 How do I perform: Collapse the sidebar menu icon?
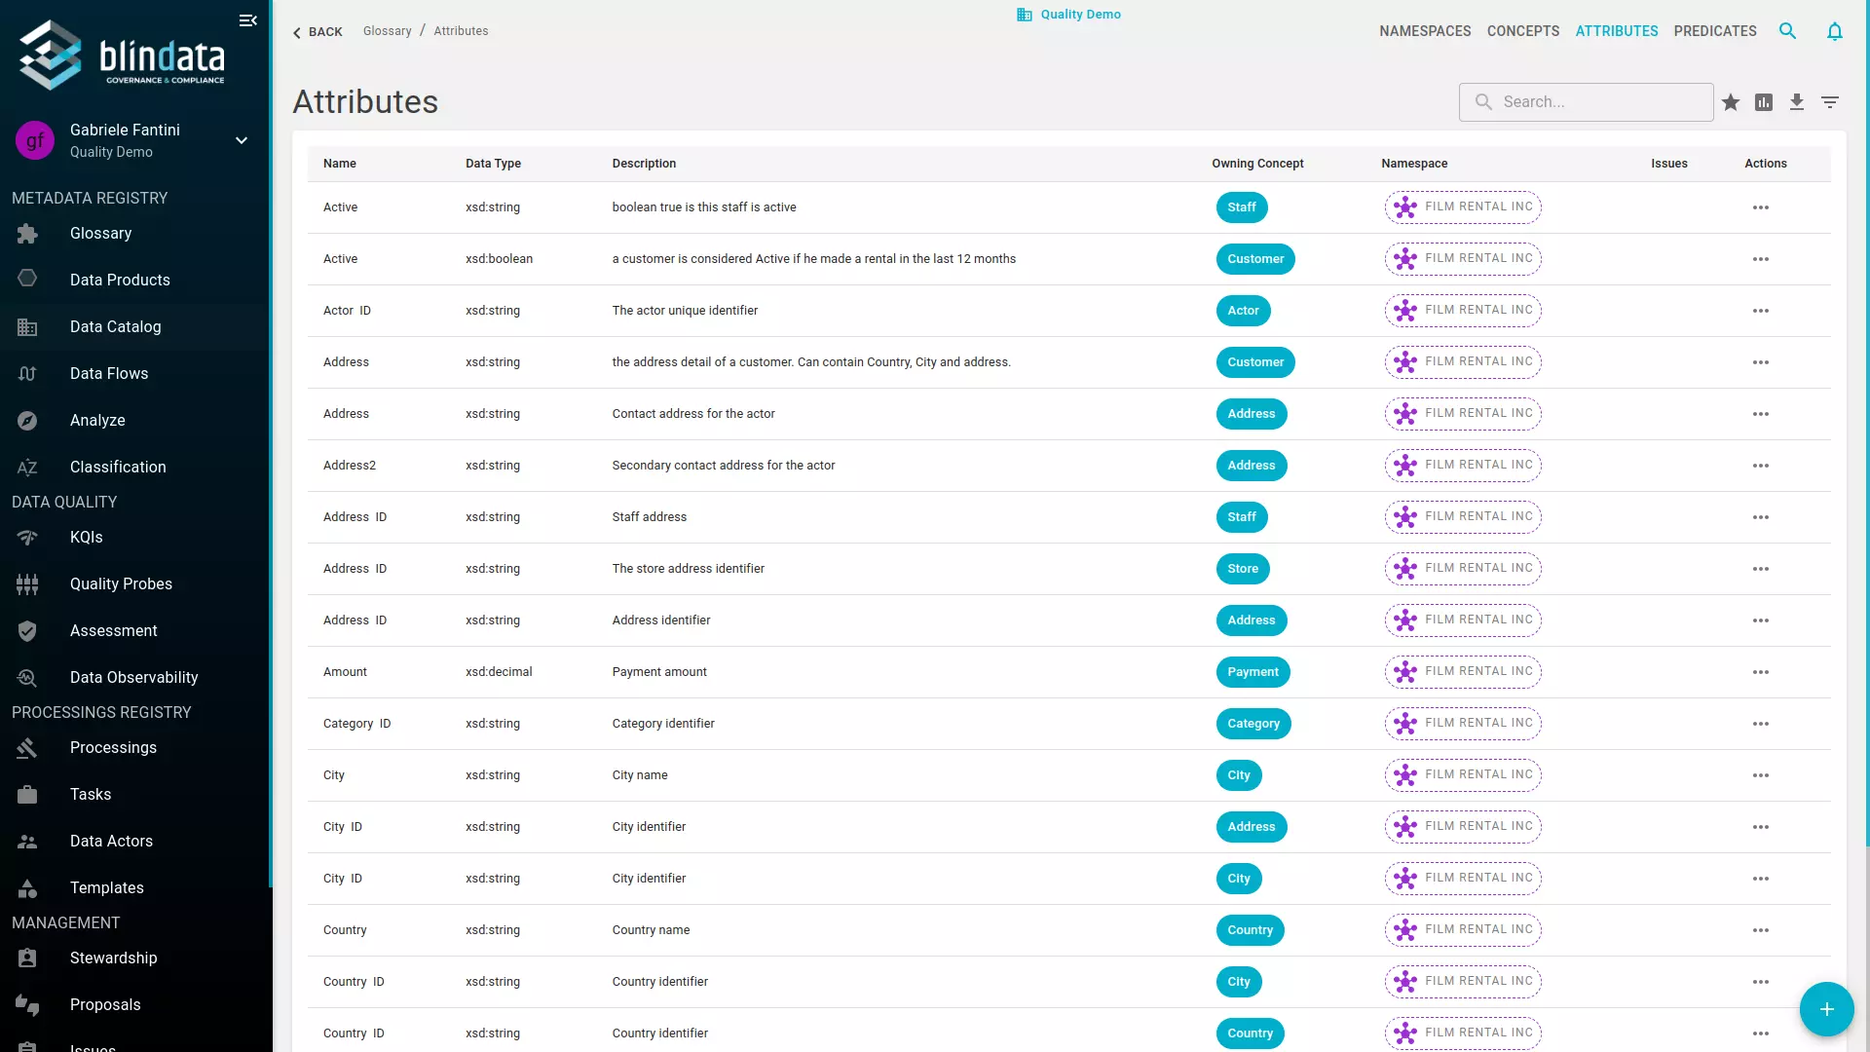point(248,20)
